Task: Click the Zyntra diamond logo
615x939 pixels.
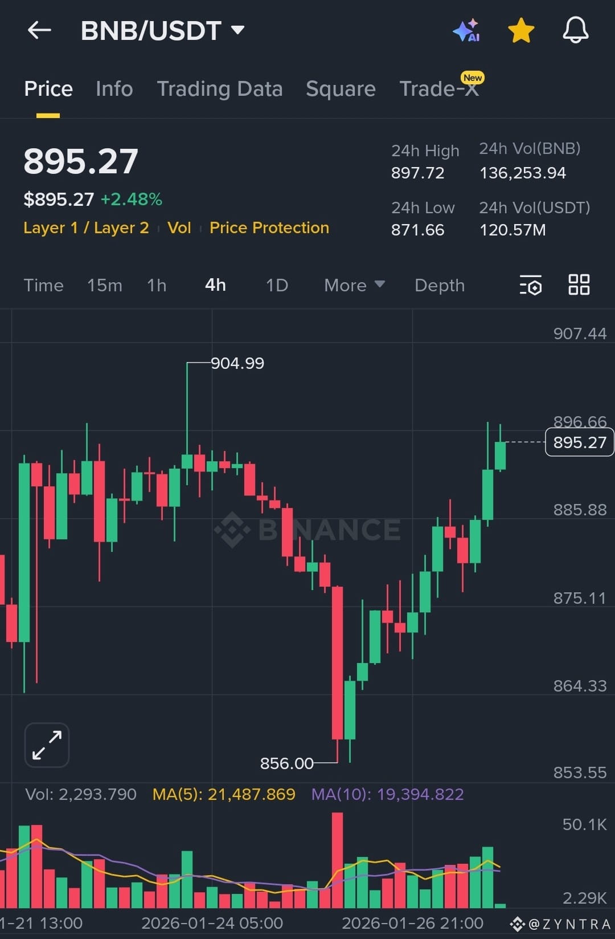Action: pos(516,922)
